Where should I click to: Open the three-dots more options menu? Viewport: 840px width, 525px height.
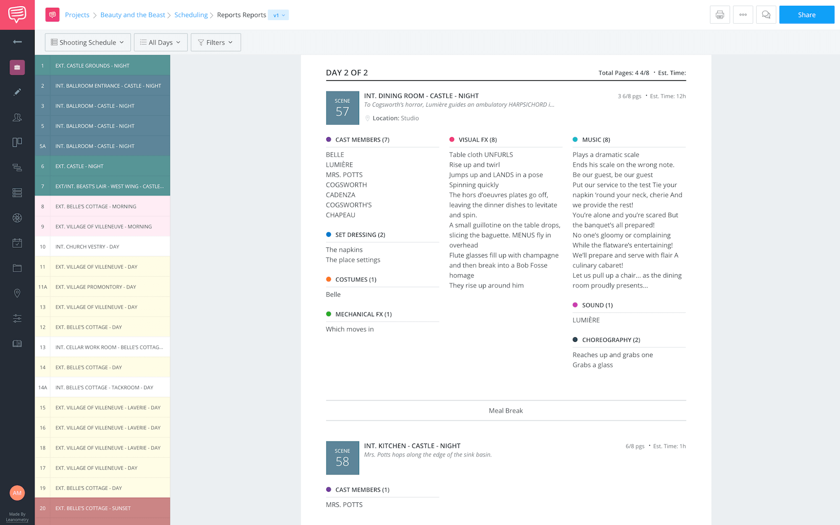(x=743, y=15)
